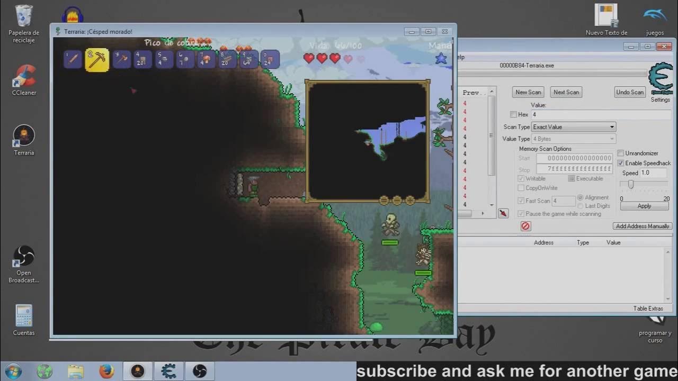Viewport: 678px width, 381px height.
Task: Open the juegos desktop icon
Action: (655, 20)
